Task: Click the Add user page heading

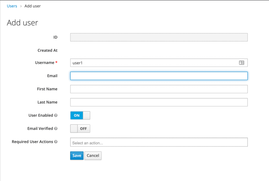Action: [23, 23]
